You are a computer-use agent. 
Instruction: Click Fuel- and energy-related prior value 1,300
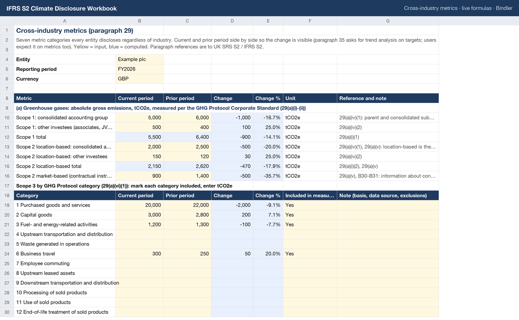tap(187, 224)
